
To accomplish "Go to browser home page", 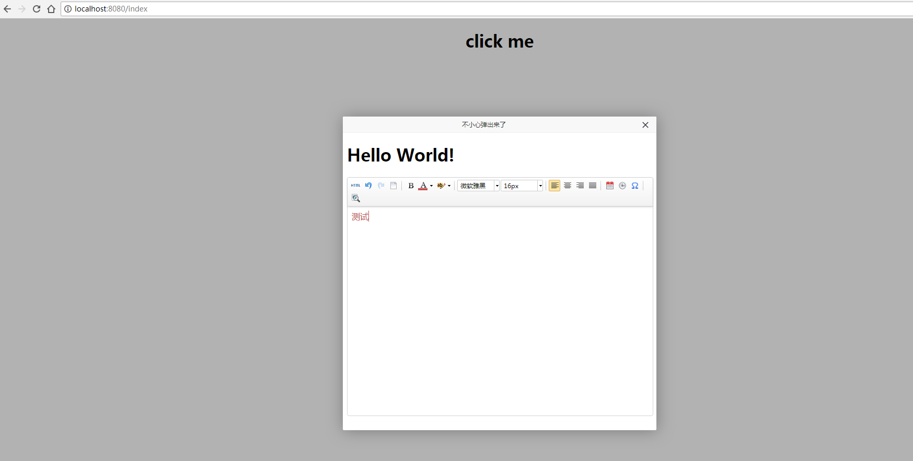I will click(x=51, y=9).
